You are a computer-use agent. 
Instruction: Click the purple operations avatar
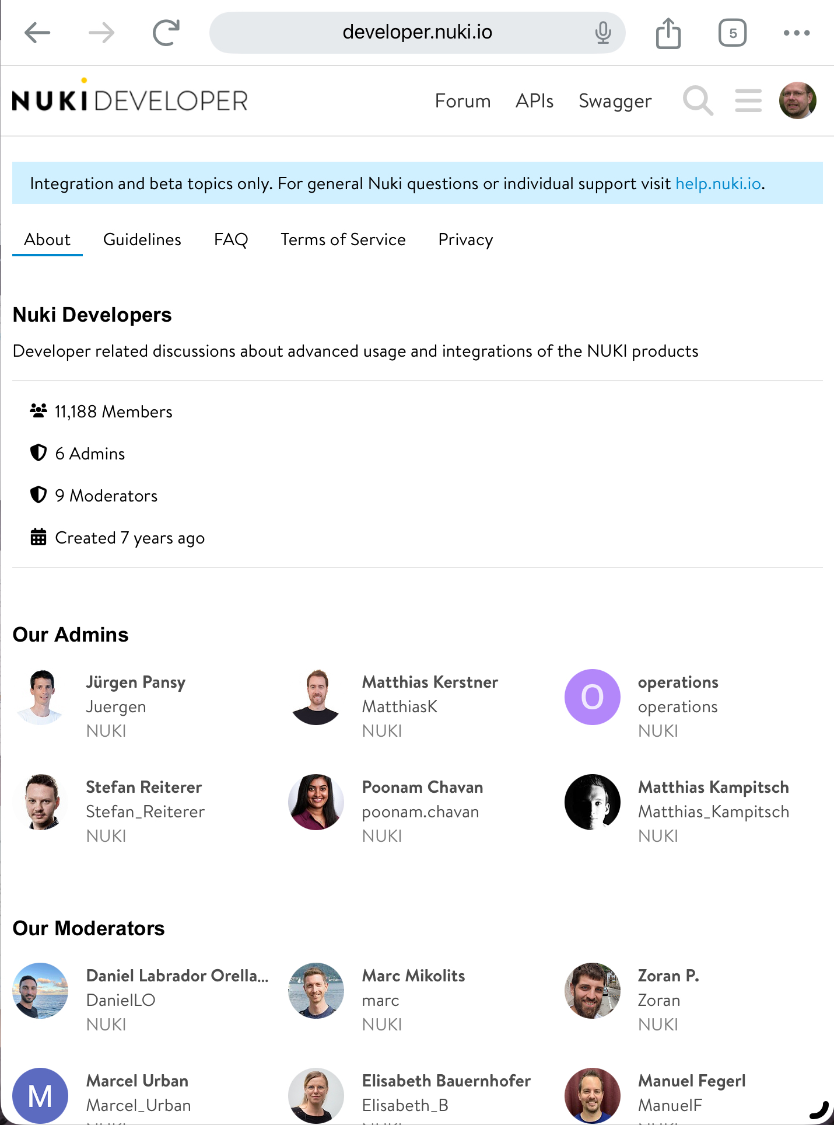(592, 697)
